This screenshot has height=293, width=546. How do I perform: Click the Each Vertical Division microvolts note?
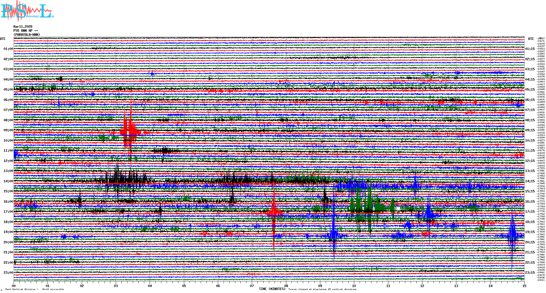(34, 289)
